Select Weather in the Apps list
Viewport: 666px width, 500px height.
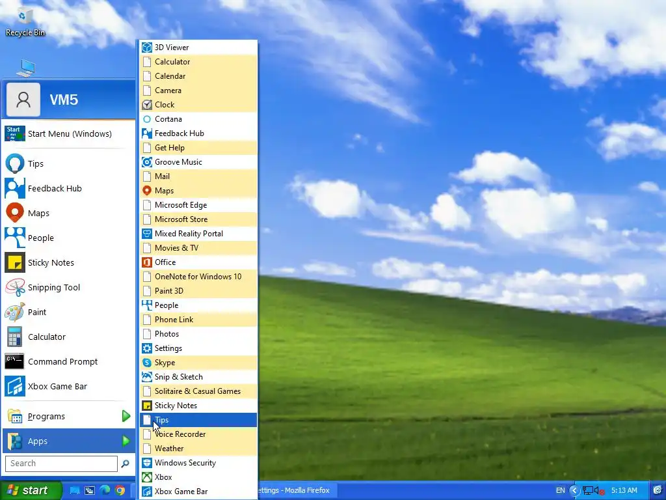198,449
